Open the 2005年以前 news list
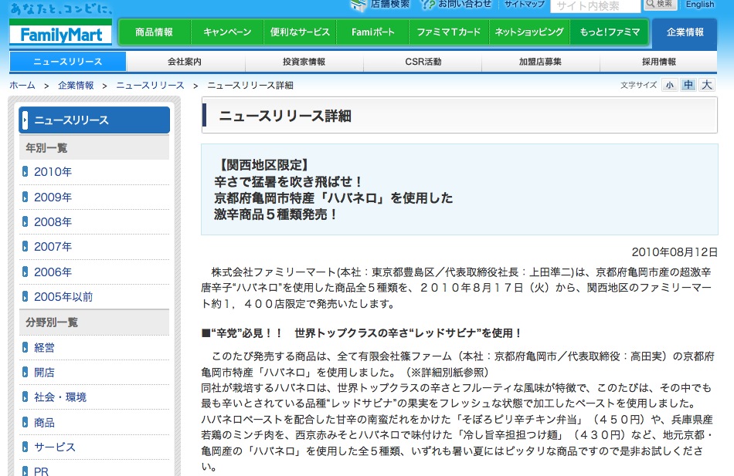The height and width of the screenshot is (476, 734). [x=63, y=297]
